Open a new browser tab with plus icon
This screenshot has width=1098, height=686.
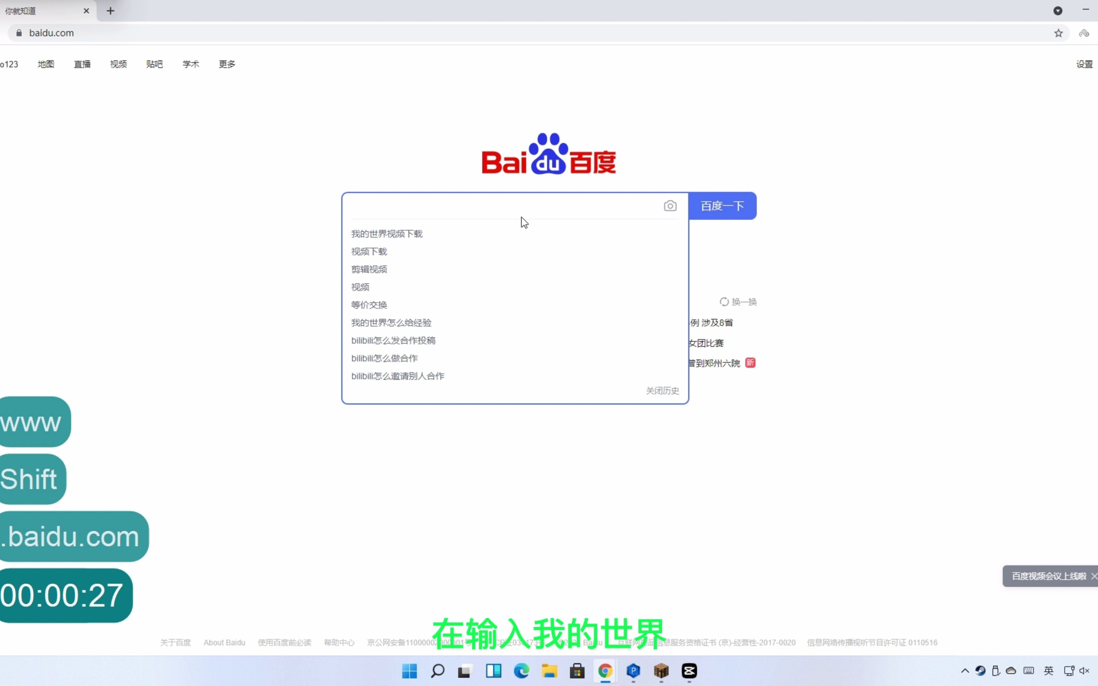110,11
